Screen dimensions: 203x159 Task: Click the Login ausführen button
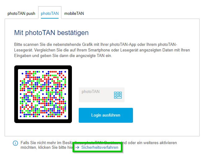(x=106, y=115)
